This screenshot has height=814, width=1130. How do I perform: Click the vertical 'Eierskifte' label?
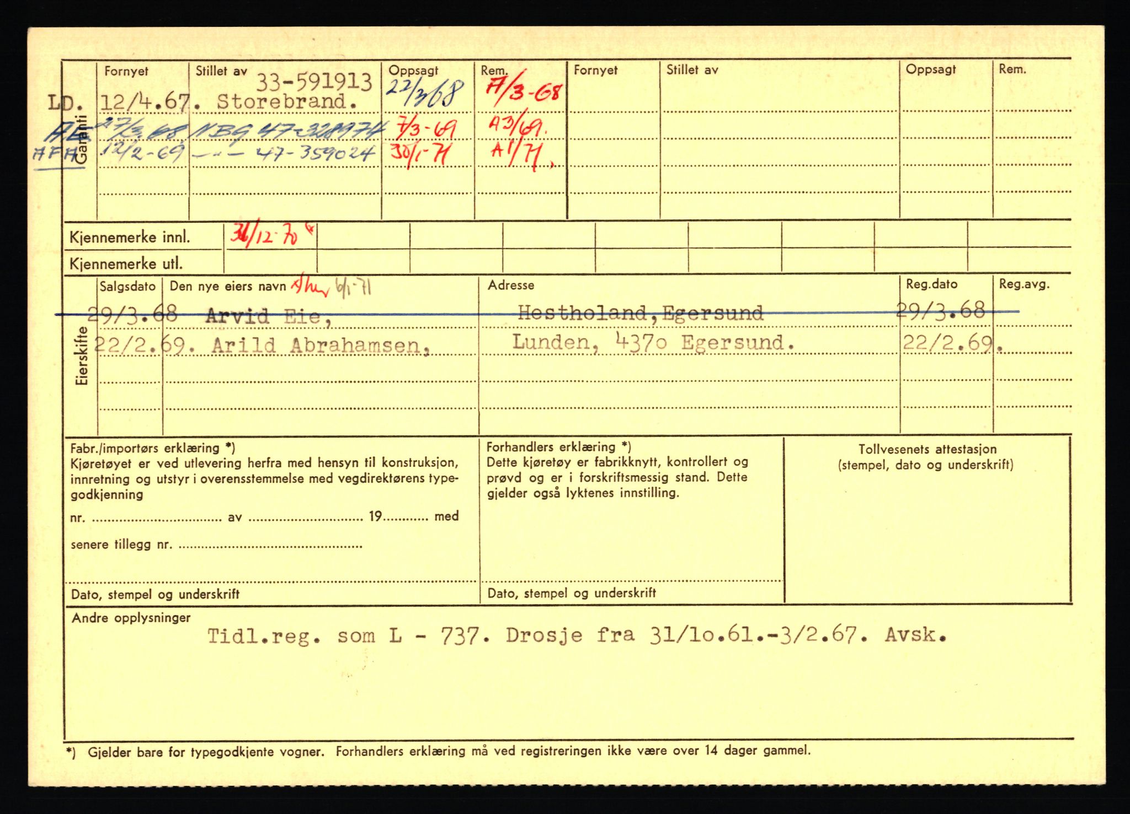82,355
